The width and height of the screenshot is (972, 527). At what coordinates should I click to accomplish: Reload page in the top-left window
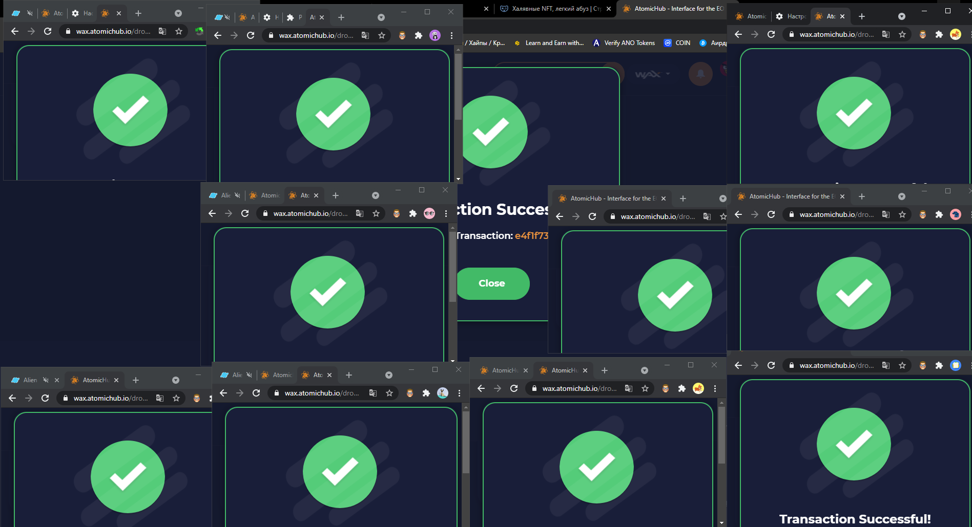coord(48,31)
